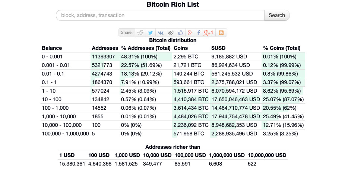
Task: Click the 4,640,366 addresses value
Action: pyautogui.click(x=100, y=164)
